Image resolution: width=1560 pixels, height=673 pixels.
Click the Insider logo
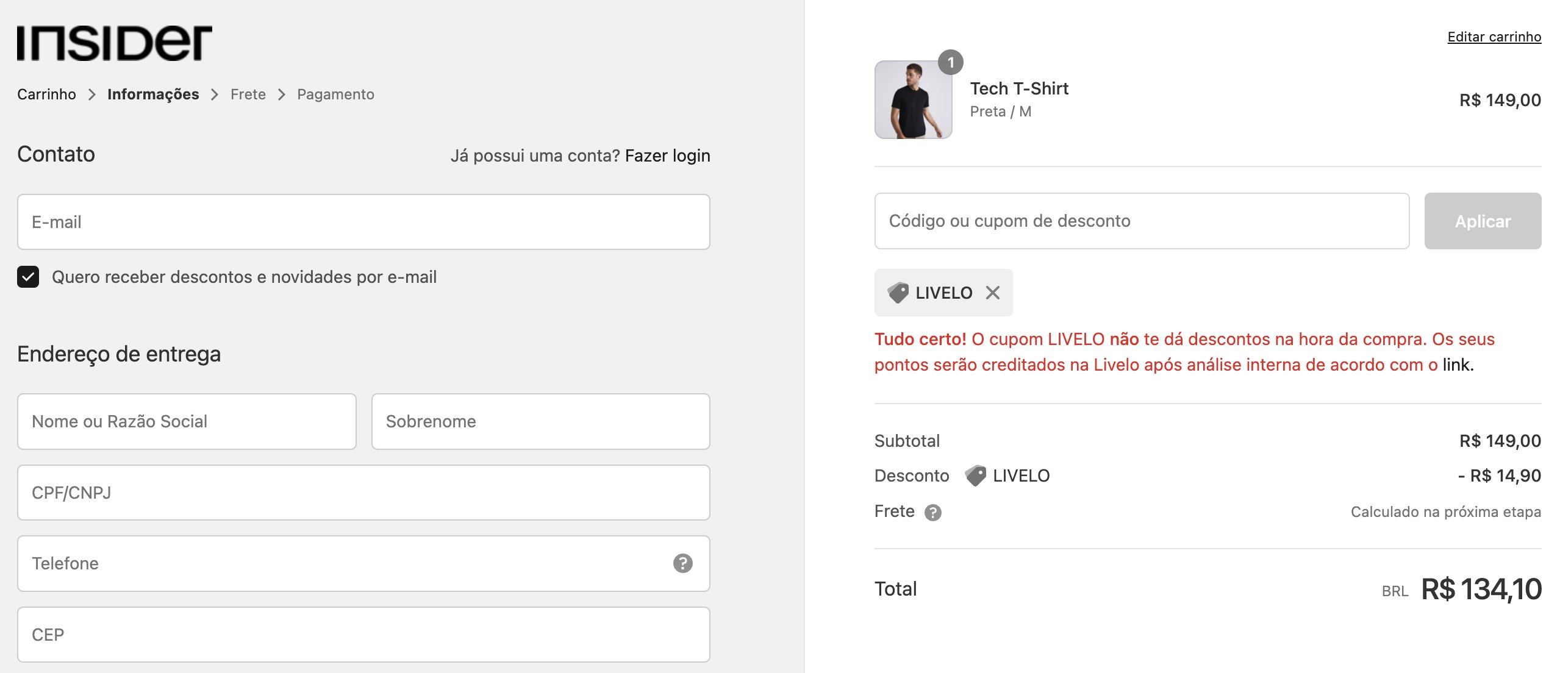click(x=115, y=43)
